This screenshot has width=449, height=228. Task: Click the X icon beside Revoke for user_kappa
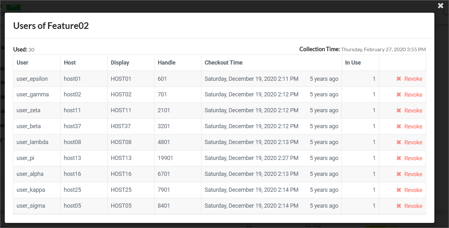399,190
